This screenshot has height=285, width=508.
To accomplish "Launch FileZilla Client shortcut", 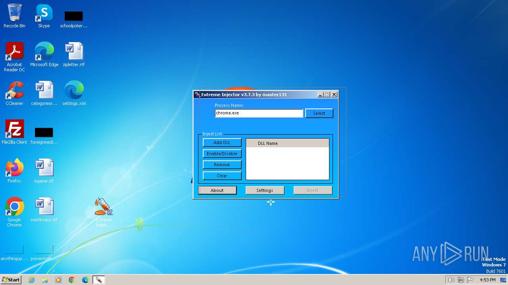I will tap(14, 132).
